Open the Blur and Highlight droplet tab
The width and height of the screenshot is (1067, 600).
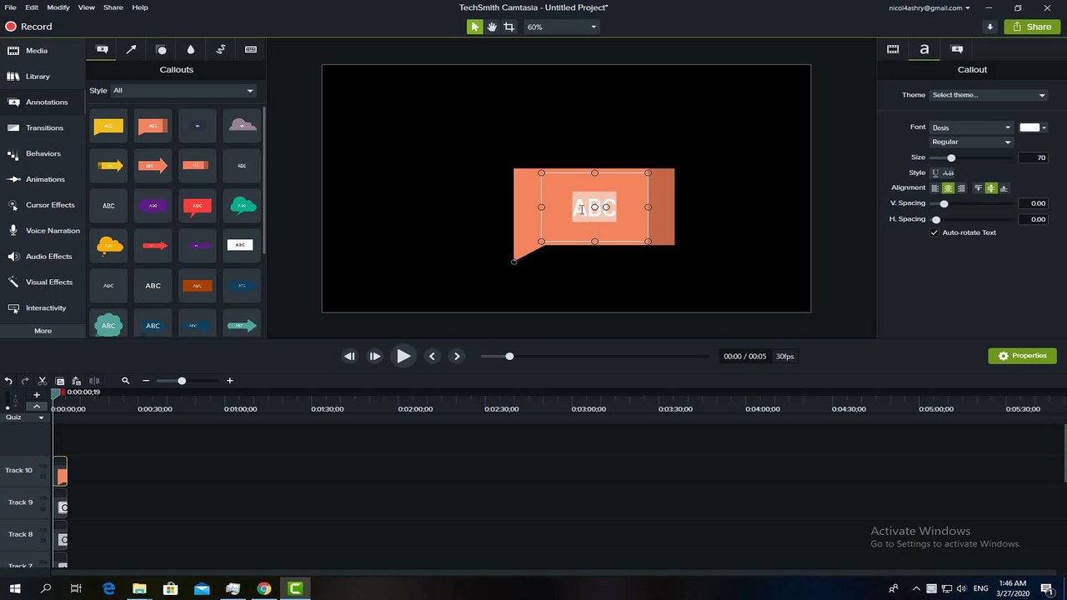coord(191,50)
